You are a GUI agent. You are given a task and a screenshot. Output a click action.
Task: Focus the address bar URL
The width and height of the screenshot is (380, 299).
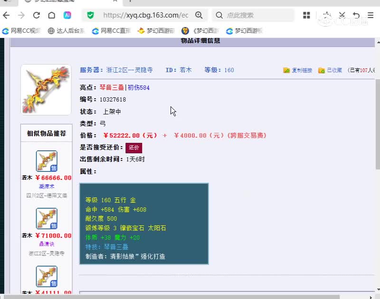point(145,15)
